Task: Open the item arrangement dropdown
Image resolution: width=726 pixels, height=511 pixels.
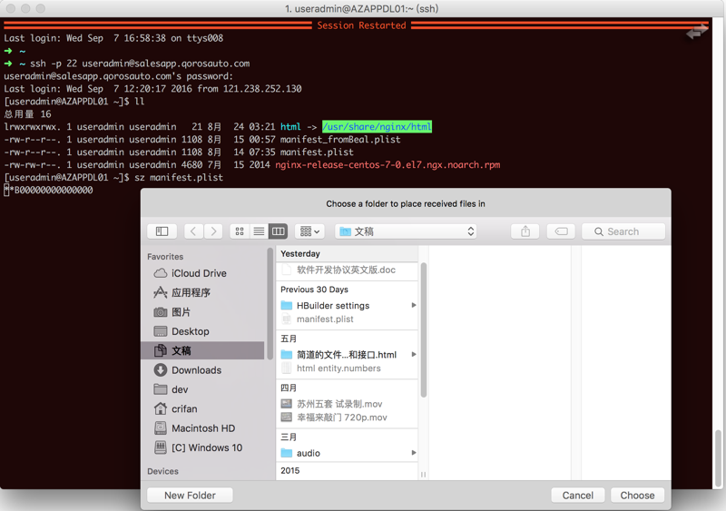Action: [309, 231]
